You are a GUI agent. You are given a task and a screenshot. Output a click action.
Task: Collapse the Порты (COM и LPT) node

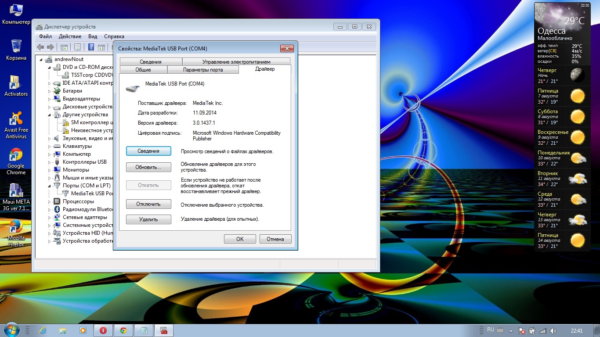click(50, 186)
